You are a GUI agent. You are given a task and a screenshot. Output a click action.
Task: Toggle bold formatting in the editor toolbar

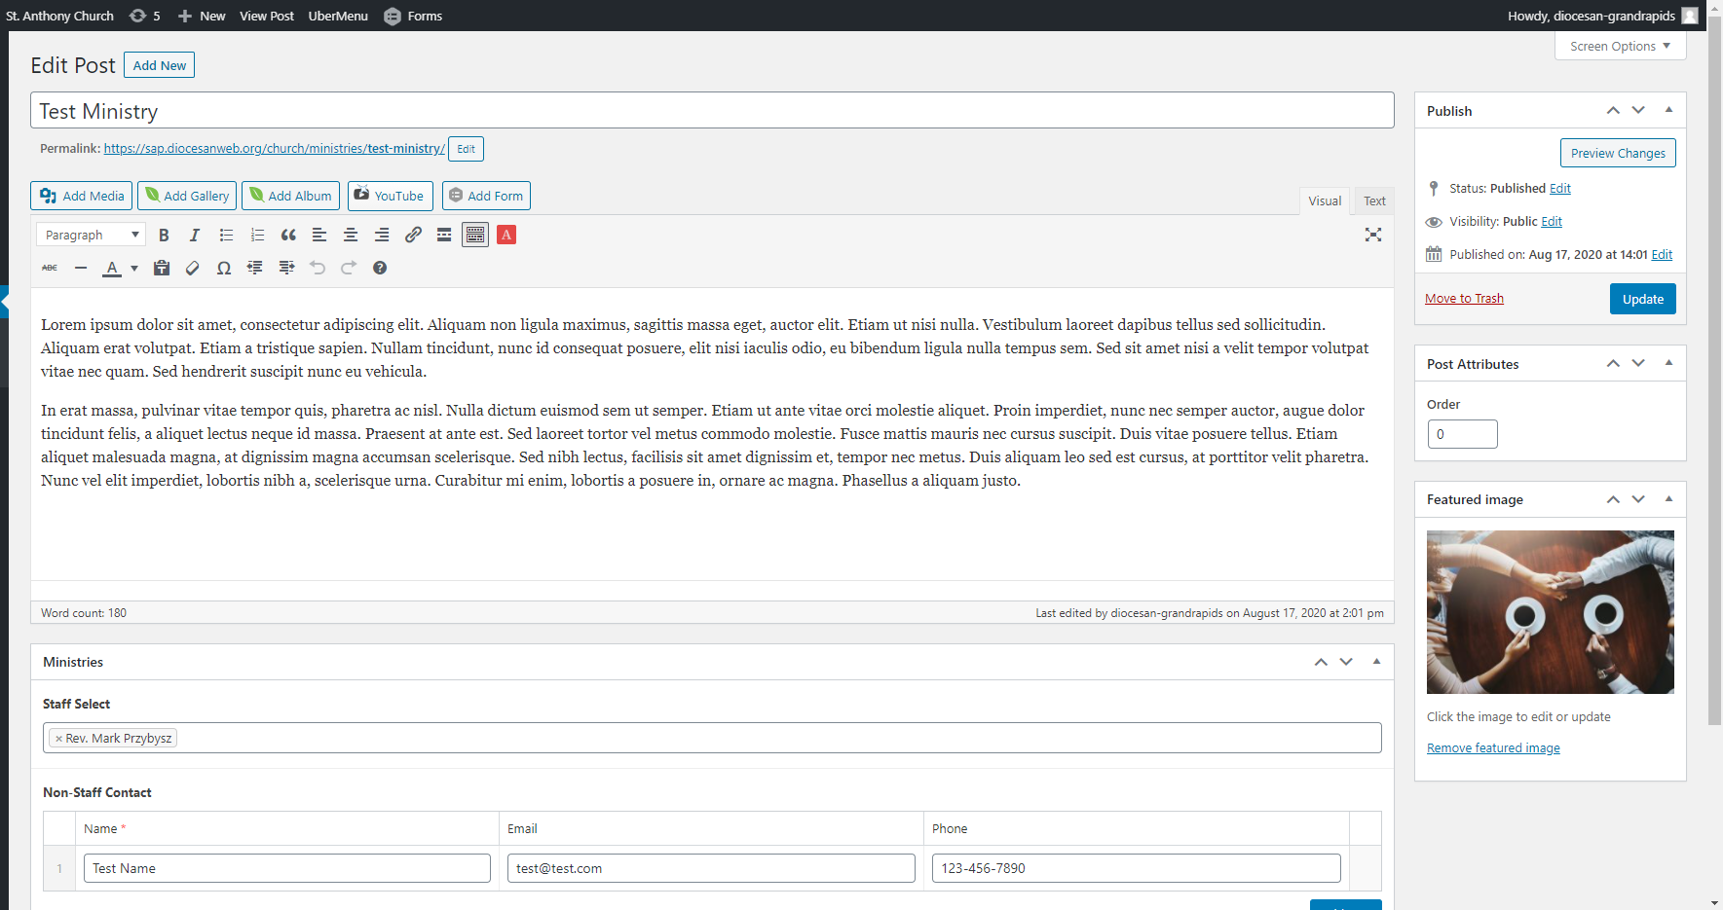tap(164, 235)
